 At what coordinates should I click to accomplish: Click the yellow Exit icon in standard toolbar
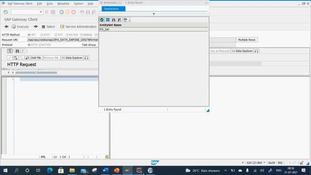click(68, 12)
